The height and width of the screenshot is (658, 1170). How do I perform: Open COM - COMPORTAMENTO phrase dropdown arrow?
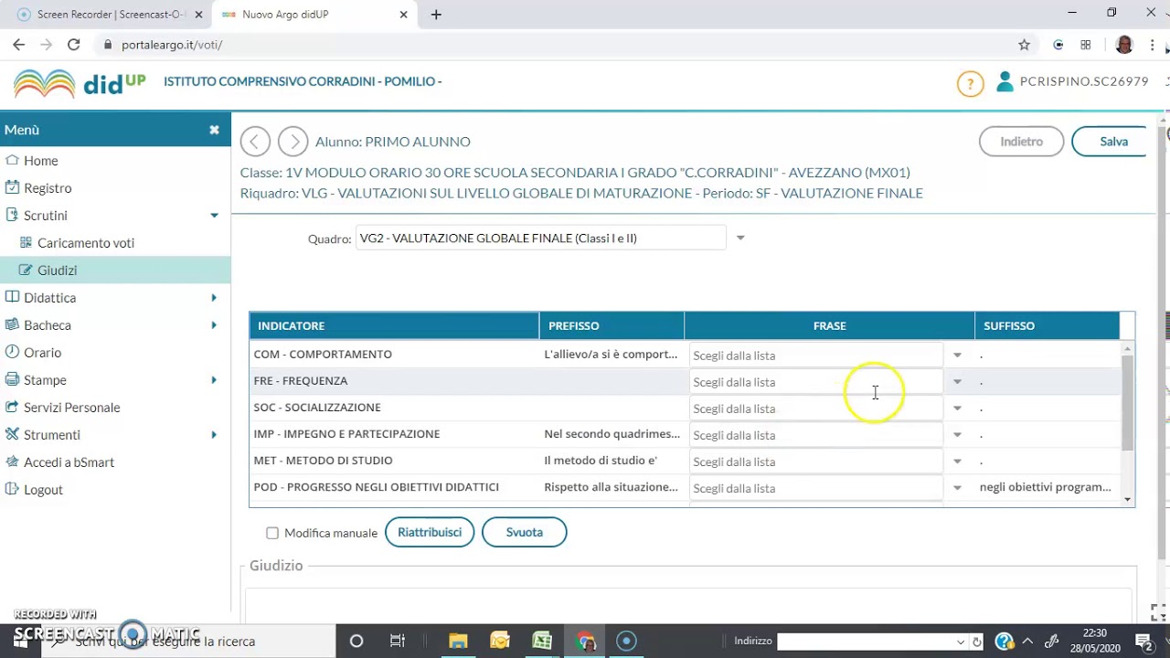click(957, 356)
